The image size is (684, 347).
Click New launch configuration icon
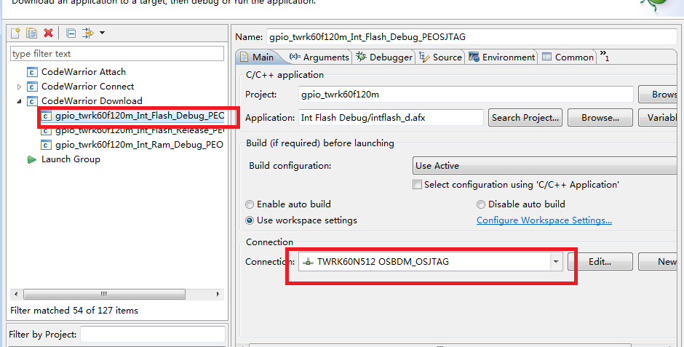click(15, 33)
